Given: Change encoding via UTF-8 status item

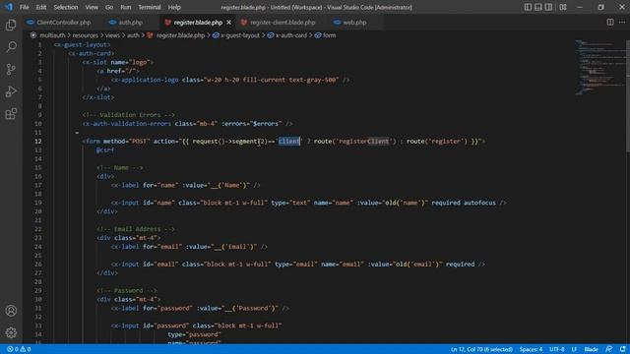Looking at the screenshot, I should [556, 349].
